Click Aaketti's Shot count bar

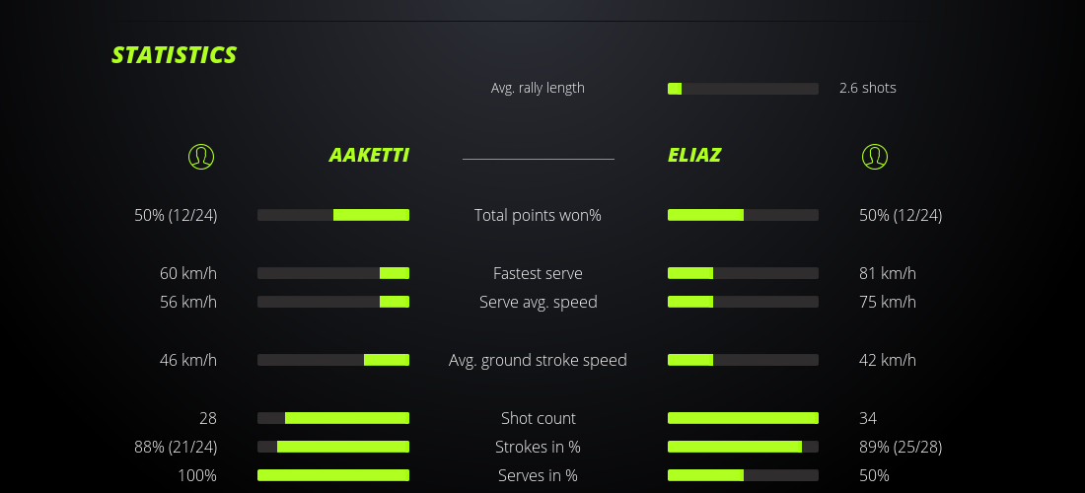pyautogui.click(x=333, y=418)
